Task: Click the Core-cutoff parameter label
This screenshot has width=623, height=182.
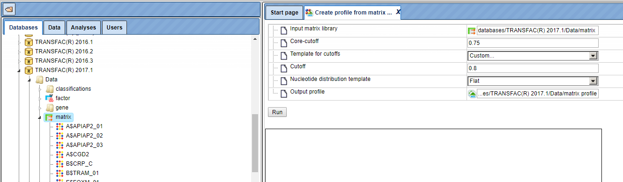Action: [x=304, y=41]
